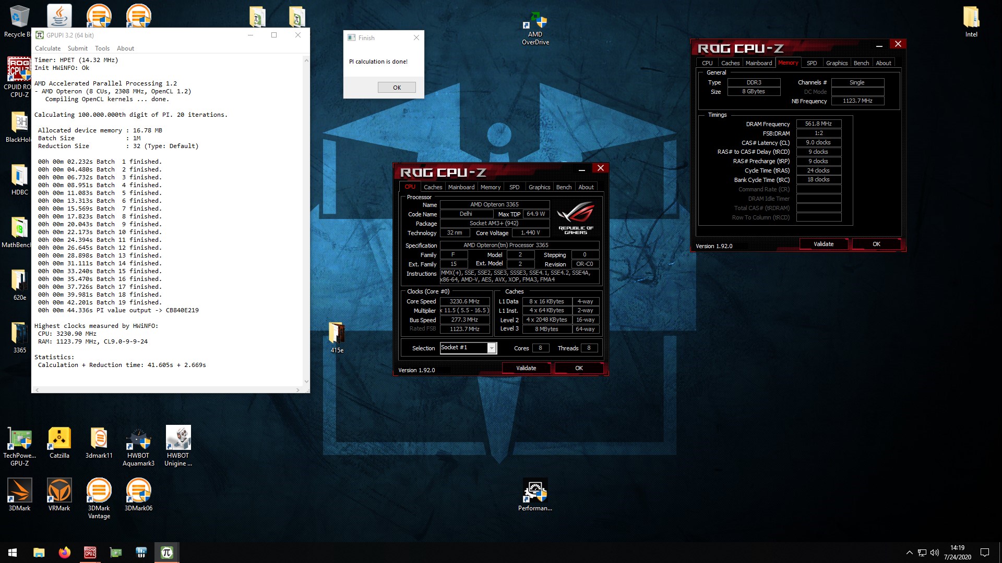Close the Finish dialog
1002x563 pixels.
tap(416, 38)
